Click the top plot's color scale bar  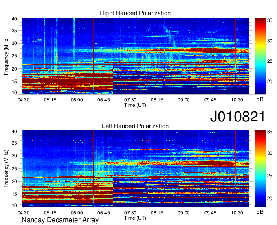[260, 56]
